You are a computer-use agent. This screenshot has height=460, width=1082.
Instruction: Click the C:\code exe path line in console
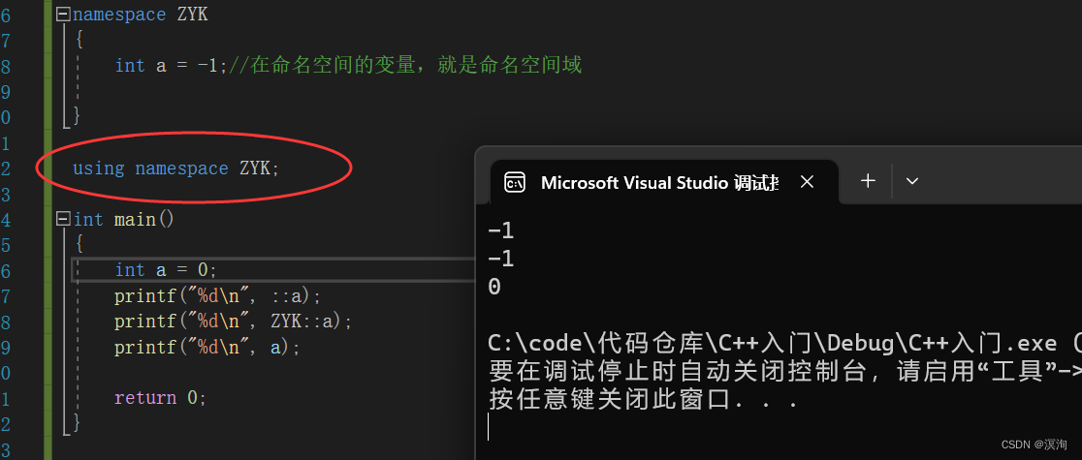pos(784,343)
